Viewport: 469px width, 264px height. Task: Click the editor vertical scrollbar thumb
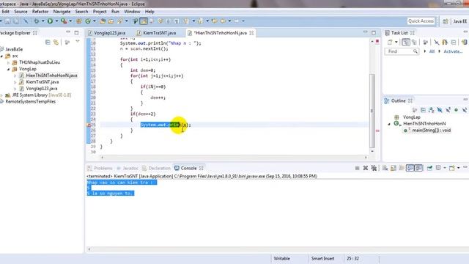coord(372,111)
